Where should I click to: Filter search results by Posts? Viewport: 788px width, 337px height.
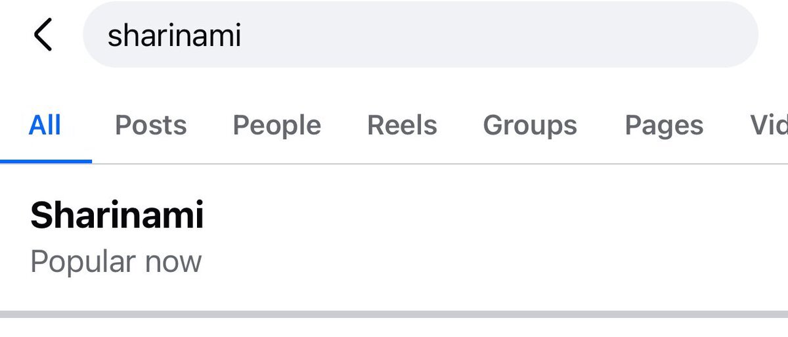point(150,125)
